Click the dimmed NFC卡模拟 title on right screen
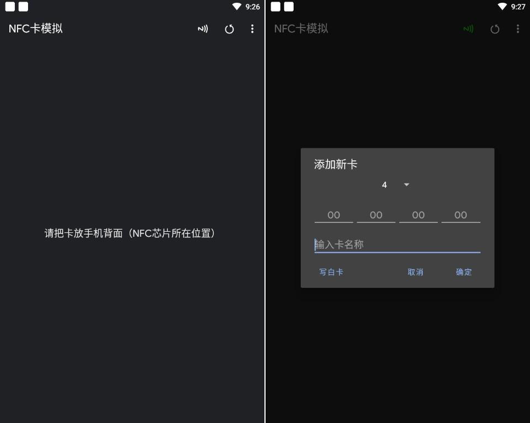This screenshot has width=530, height=423. point(301,29)
